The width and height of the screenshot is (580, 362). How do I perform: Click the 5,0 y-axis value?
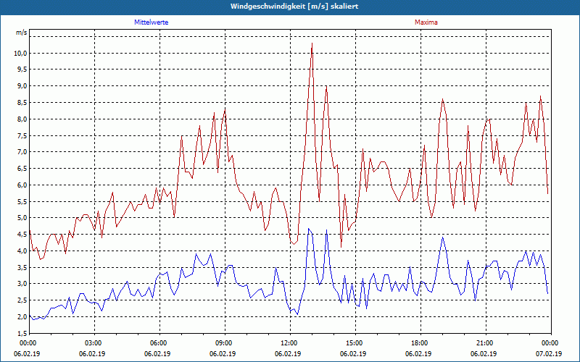pos(22,218)
